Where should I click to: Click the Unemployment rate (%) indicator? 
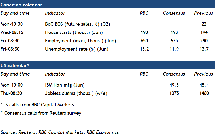[77, 49]
